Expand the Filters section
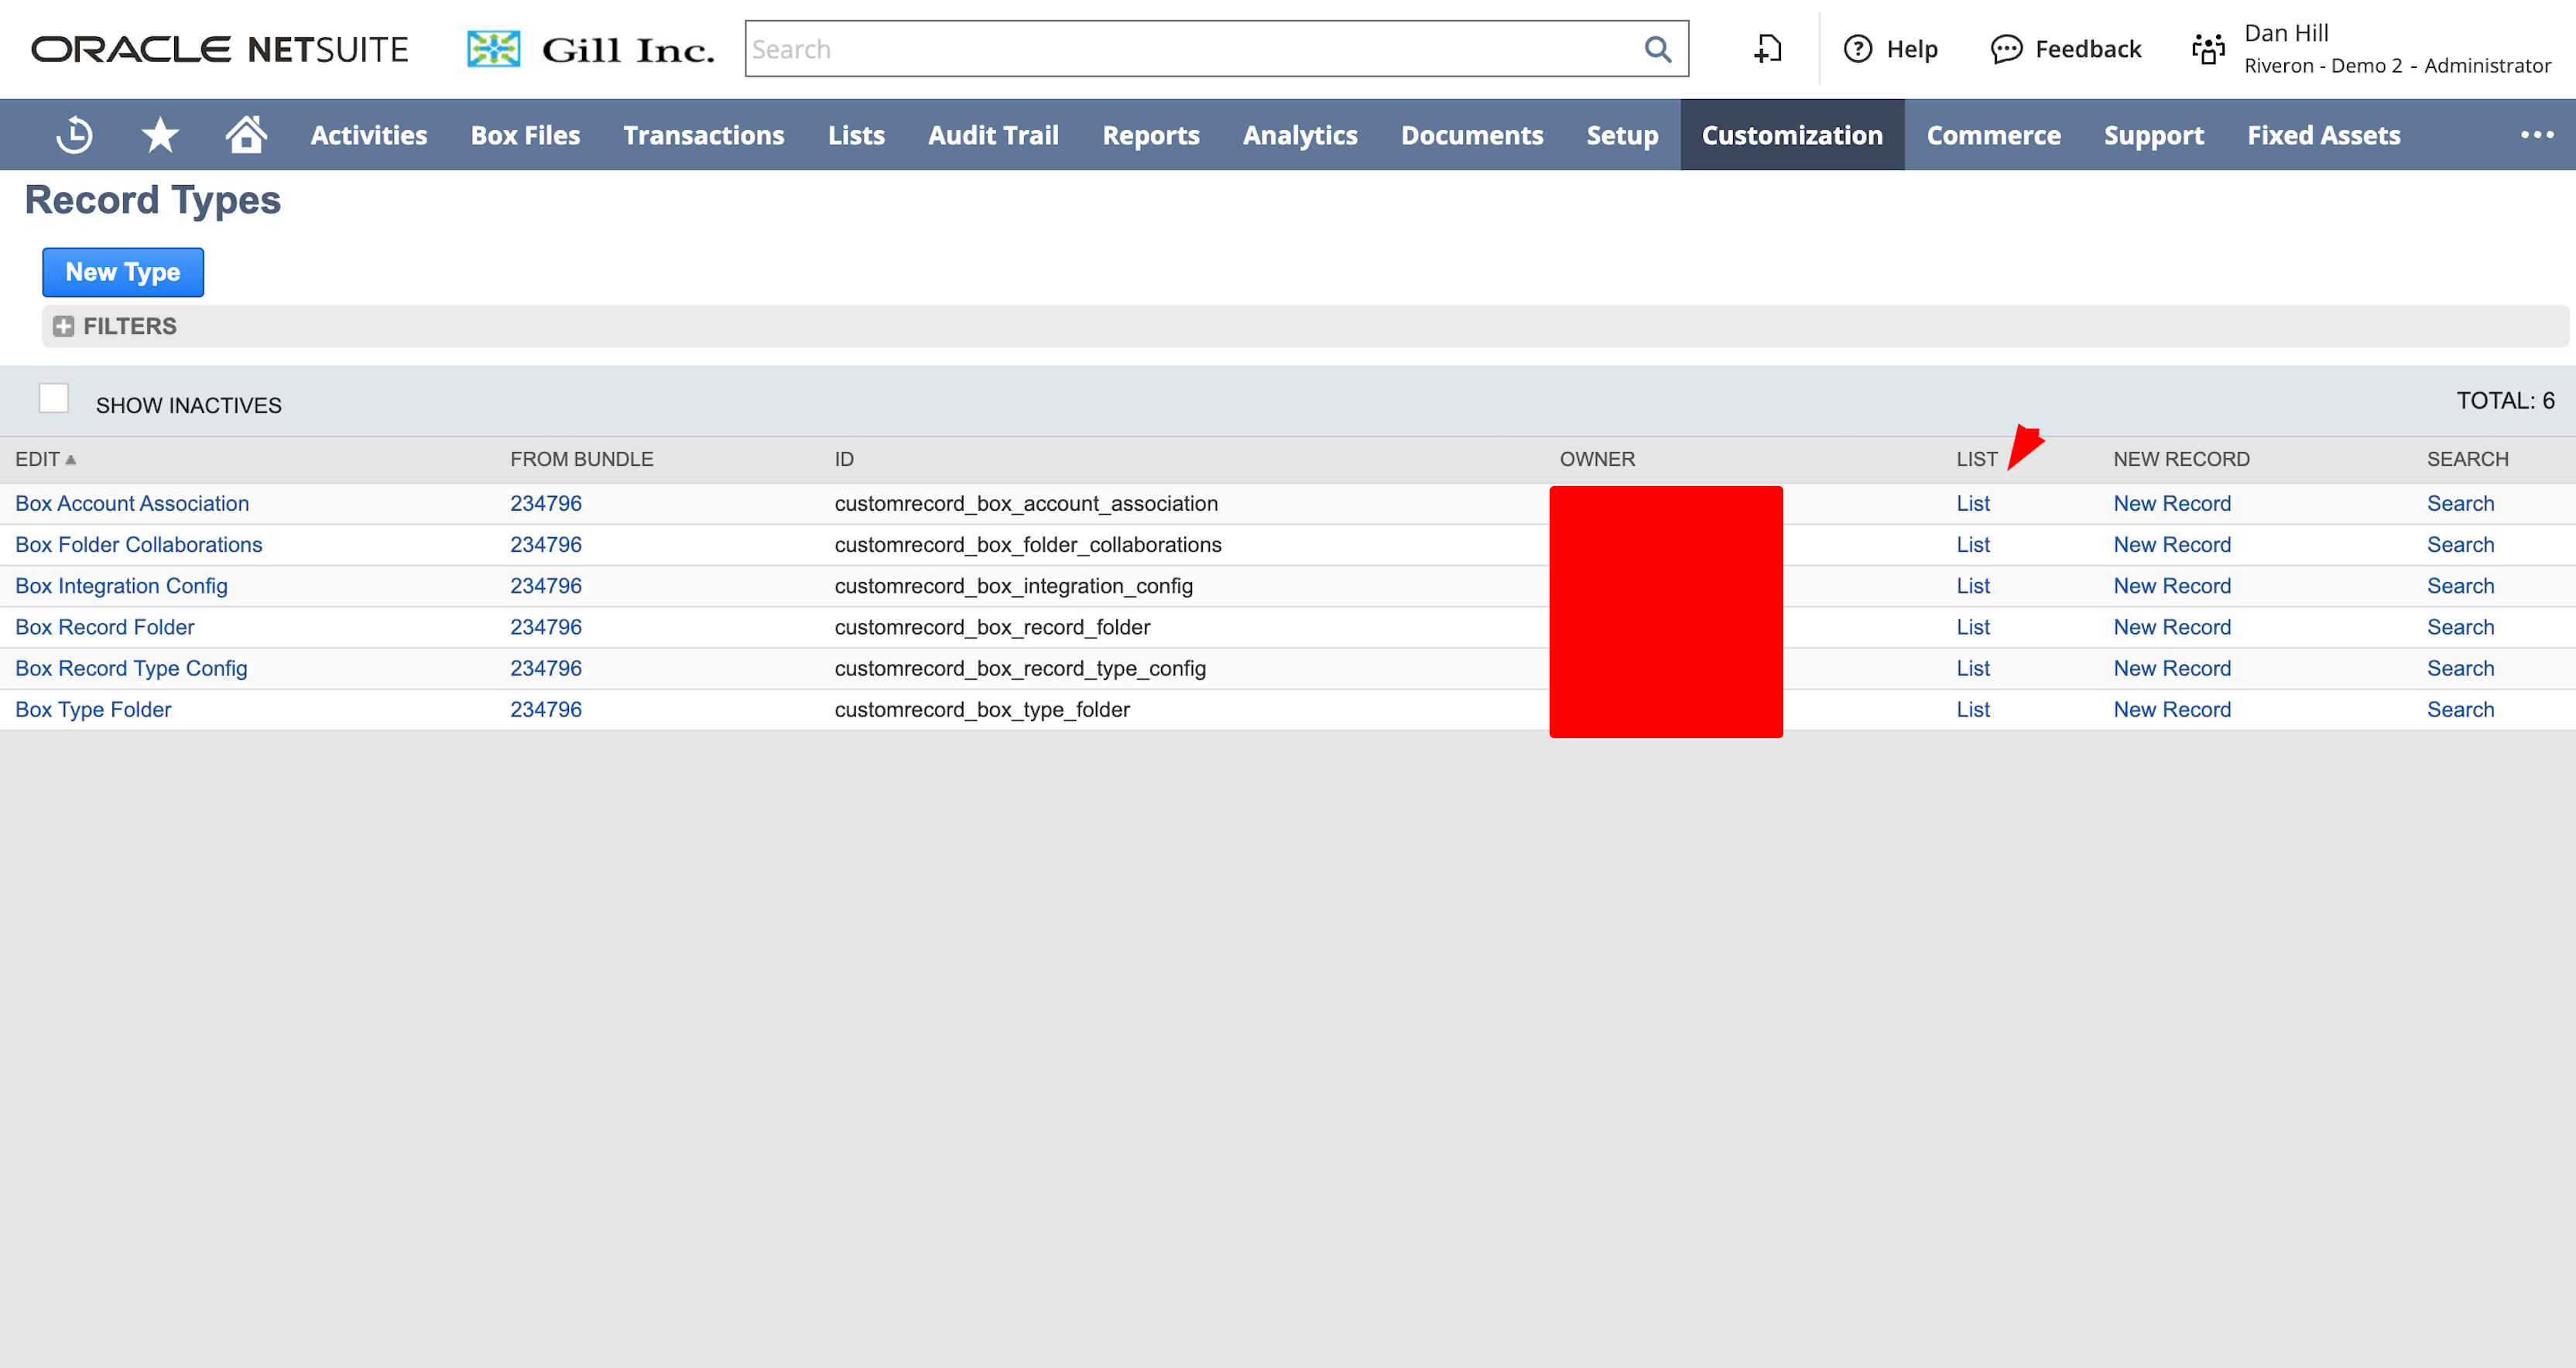Screen dimensions: 2576x1368 point(64,327)
